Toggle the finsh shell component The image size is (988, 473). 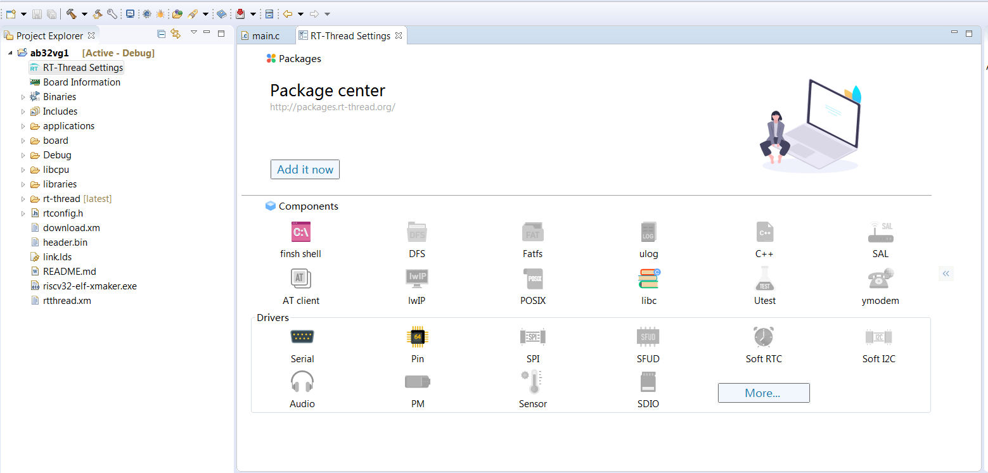[301, 232]
